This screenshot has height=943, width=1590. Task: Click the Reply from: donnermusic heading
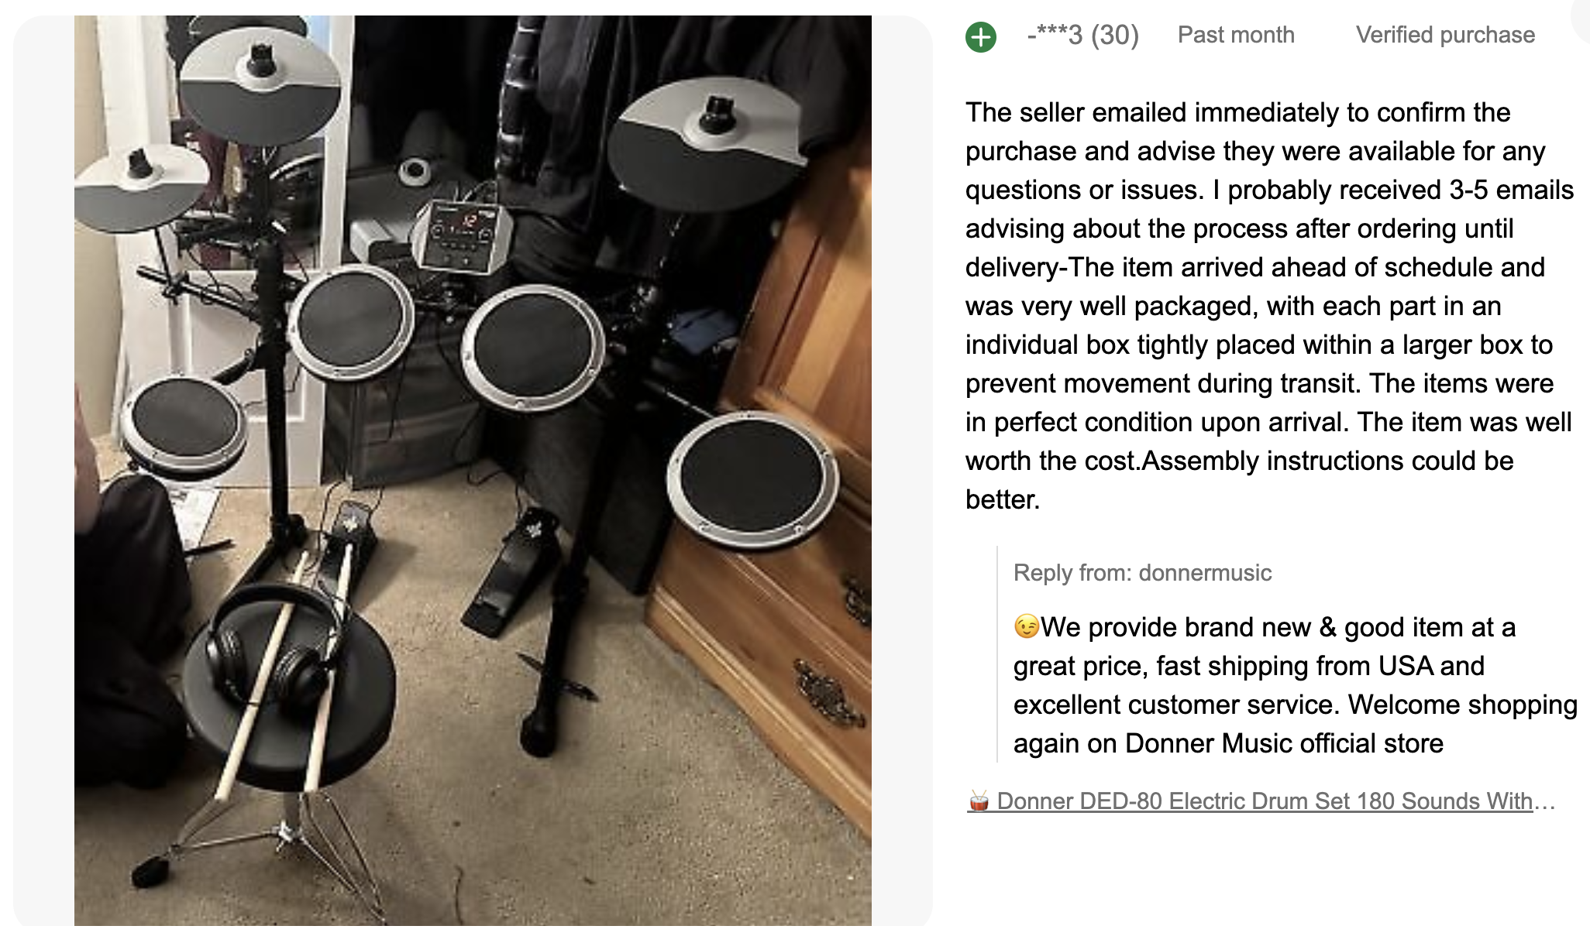[x=1142, y=573]
